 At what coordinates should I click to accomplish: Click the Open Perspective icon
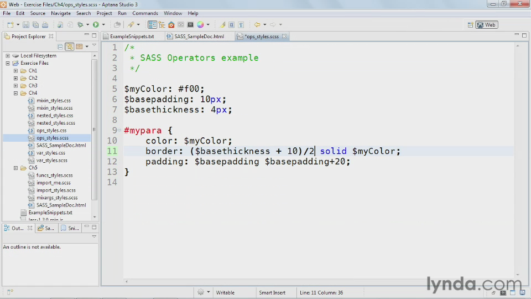point(470,25)
